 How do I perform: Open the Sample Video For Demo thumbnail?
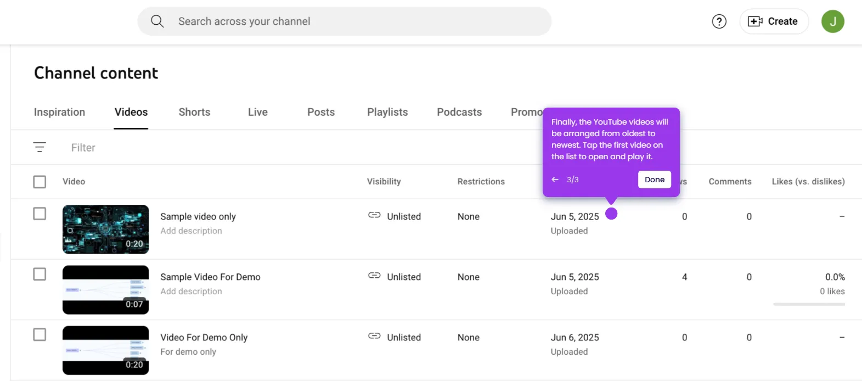105,290
